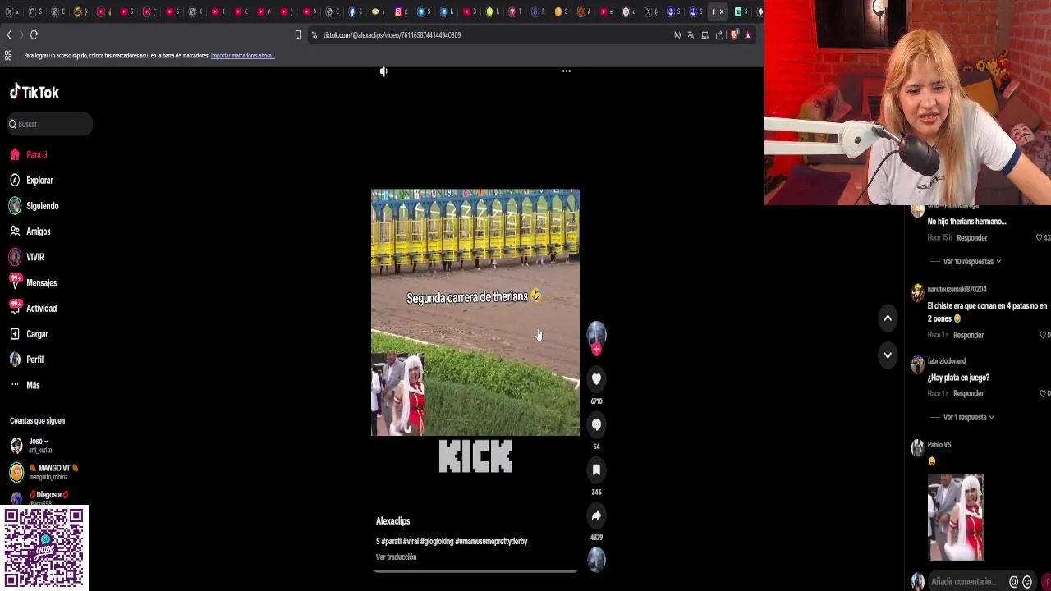The image size is (1051, 591).
Task: Expand Ver 10 respuestas replies
Action: [x=971, y=262]
